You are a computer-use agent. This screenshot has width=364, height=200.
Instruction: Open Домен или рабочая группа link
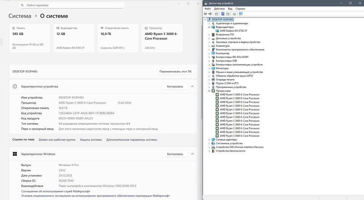click(x=57, y=140)
